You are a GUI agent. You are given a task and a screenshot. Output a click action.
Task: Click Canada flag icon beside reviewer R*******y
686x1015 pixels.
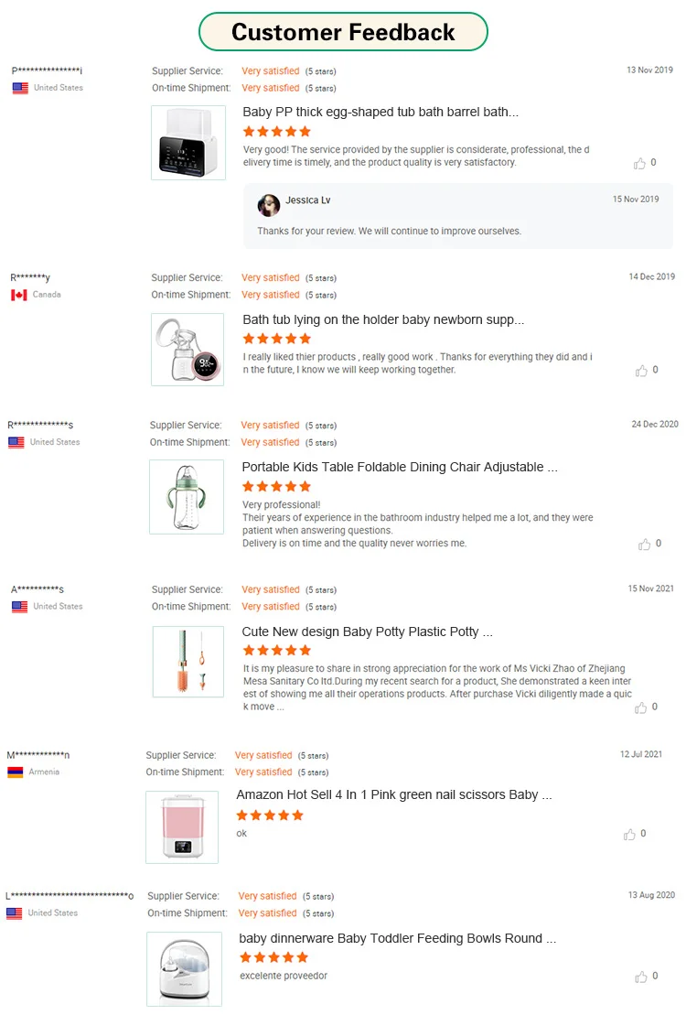pyautogui.click(x=18, y=295)
